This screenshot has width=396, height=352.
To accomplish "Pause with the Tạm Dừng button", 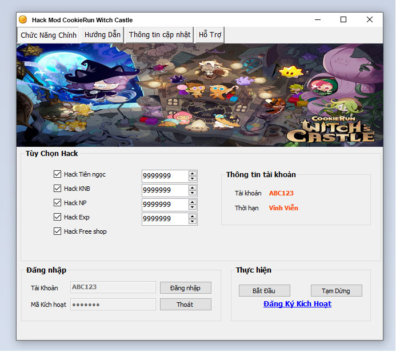I will pos(336,291).
